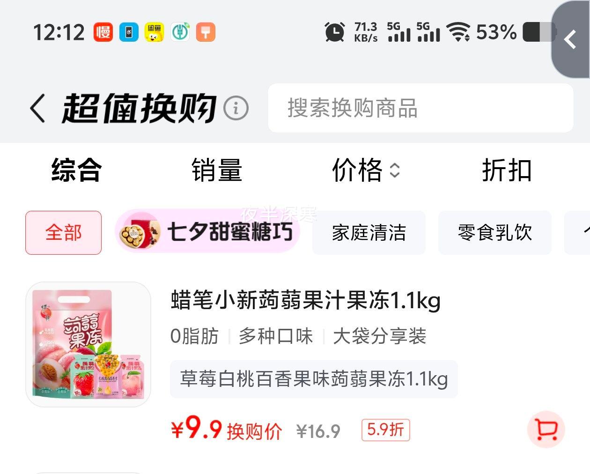The width and height of the screenshot is (590, 474).
Task: Select the 七夕甜蜜糖巧 category chip
Action: pos(207,231)
